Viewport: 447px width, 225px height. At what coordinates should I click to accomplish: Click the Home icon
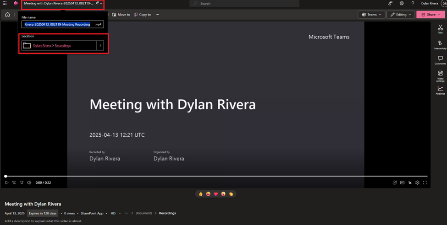tap(7, 15)
